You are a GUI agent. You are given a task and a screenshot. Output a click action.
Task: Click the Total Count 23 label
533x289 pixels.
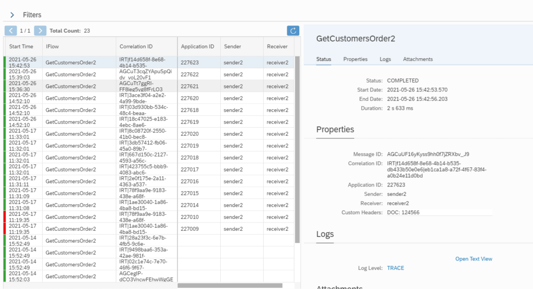[x=70, y=31]
